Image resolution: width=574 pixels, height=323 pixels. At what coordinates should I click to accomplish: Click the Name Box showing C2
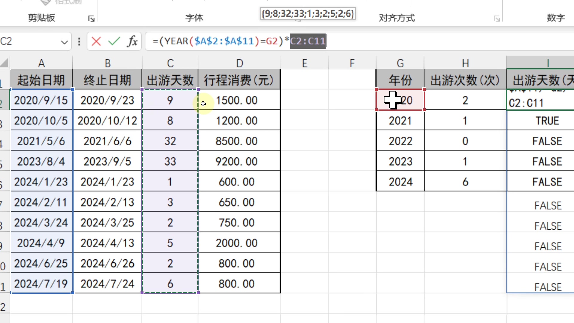(29, 41)
